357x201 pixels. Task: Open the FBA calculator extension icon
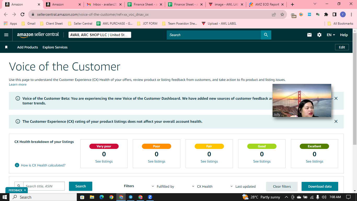[x=309, y=15]
